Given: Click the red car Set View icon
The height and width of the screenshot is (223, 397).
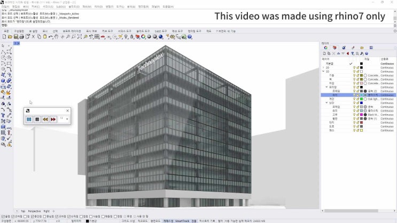Looking at the screenshot, I should coord(103,37).
